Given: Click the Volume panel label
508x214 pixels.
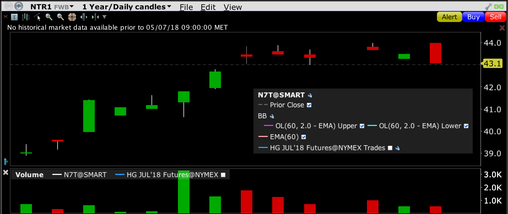Looking at the screenshot, I should (29, 175).
